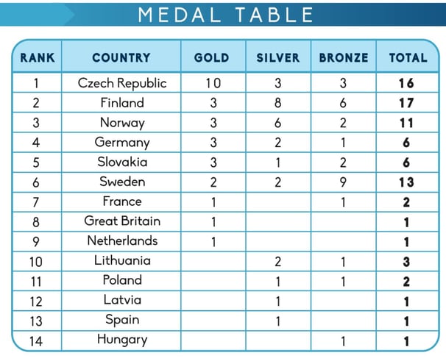The height and width of the screenshot is (361, 446).
Task: Select the Netherlands country cell
Action: 122,240
